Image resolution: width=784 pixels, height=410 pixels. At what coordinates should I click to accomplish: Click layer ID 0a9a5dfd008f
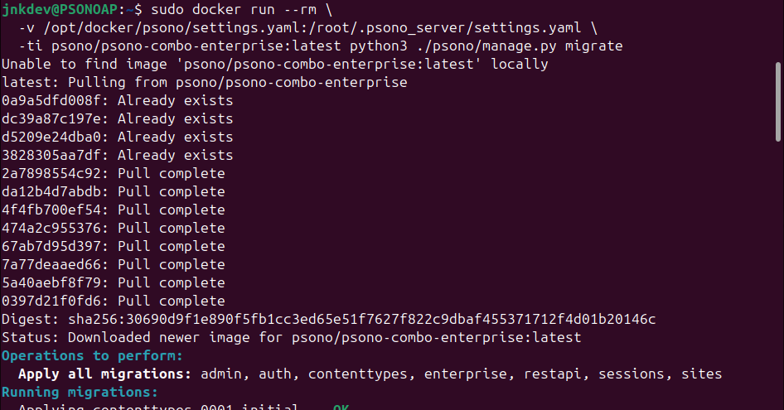click(x=55, y=100)
